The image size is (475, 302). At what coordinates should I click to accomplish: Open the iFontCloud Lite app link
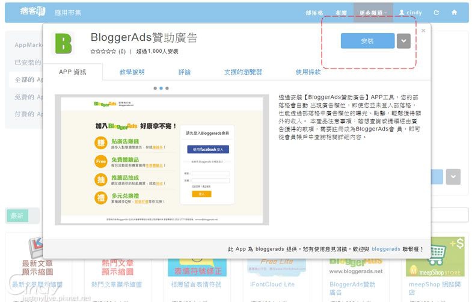coord(272,285)
